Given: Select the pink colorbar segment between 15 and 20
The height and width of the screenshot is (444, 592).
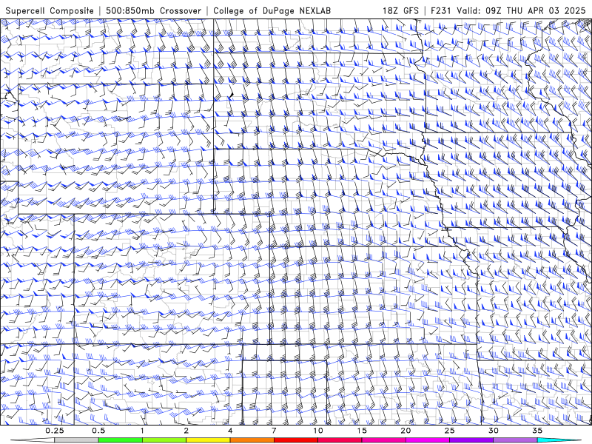Looking at the screenshot, I should pyautogui.click(x=383, y=440).
